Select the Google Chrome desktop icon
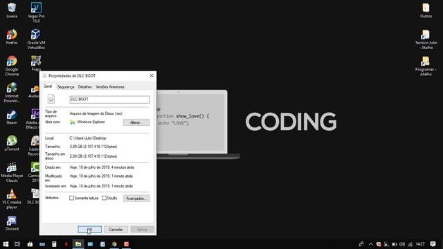The height and width of the screenshot is (249, 443). (x=12, y=66)
